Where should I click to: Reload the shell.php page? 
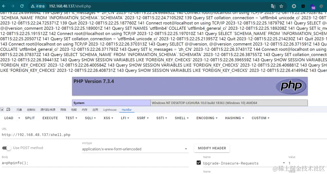[x=22, y=6]
